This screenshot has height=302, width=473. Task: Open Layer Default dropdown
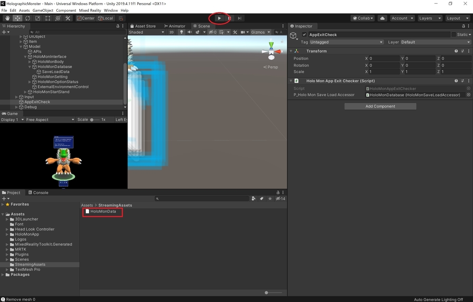tap(436, 42)
